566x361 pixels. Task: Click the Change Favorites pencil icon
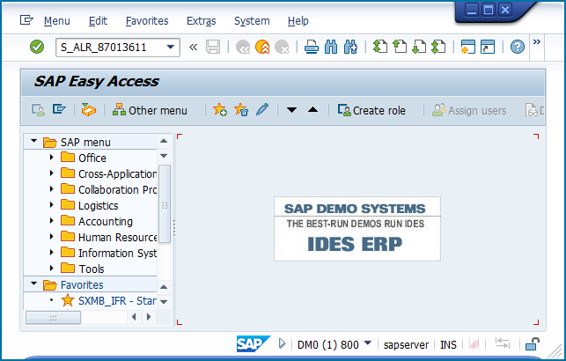point(261,110)
